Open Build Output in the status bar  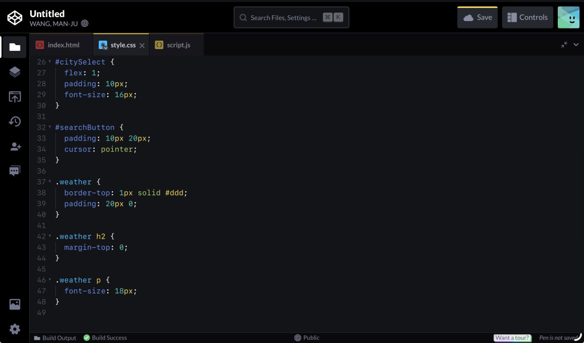pos(55,338)
